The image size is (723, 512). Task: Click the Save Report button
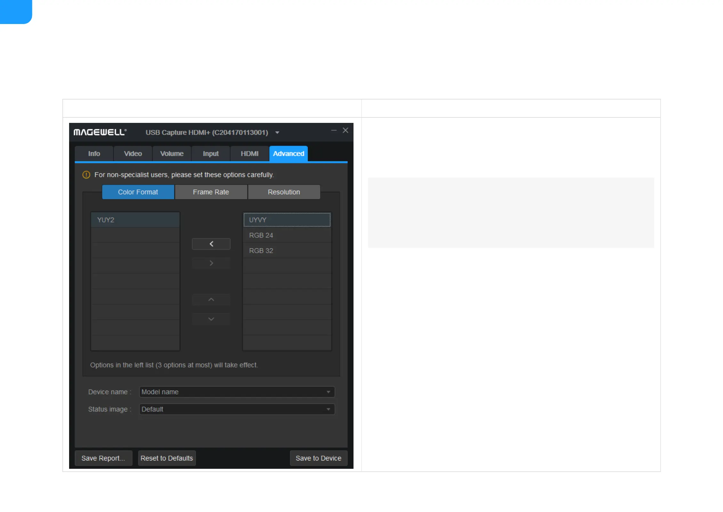[x=103, y=458]
